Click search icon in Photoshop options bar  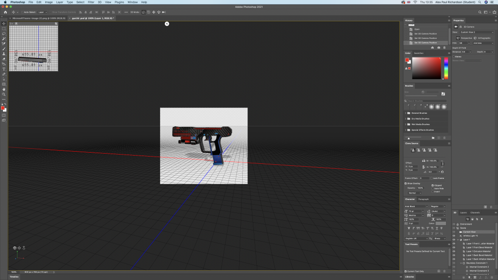[480, 12]
